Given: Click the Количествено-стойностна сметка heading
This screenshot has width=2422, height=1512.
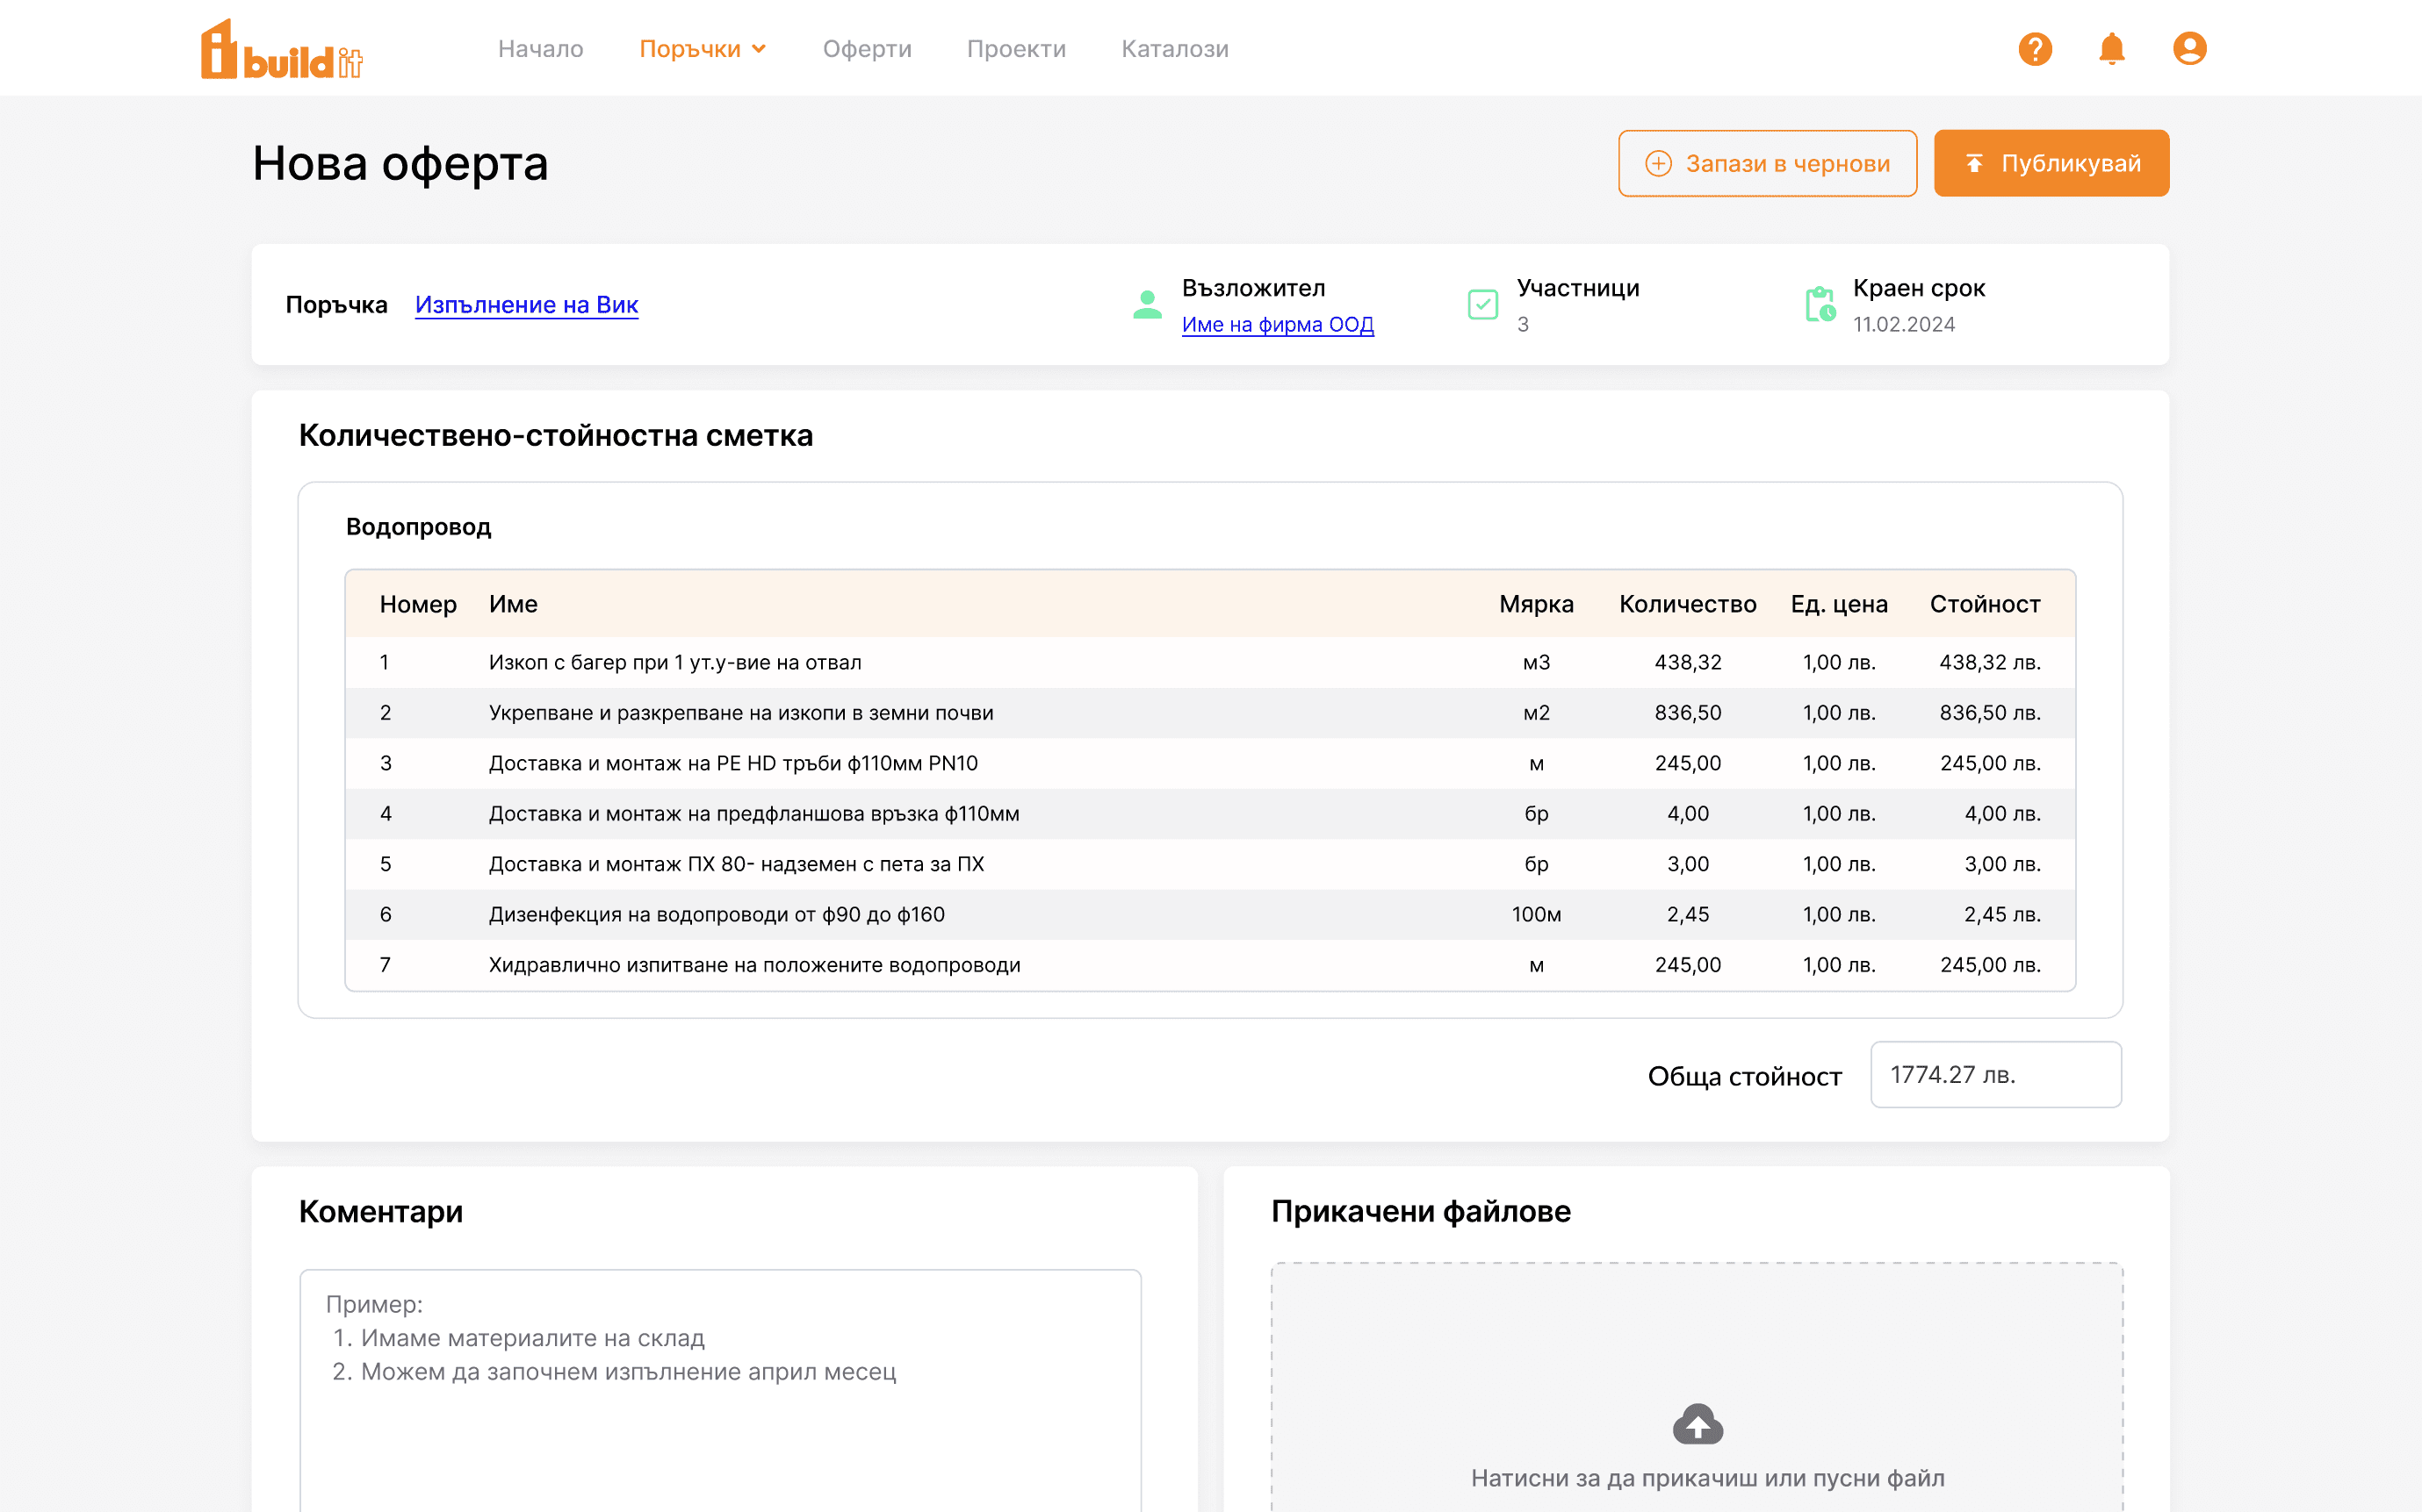Looking at the screenshot, I should 555,436.
